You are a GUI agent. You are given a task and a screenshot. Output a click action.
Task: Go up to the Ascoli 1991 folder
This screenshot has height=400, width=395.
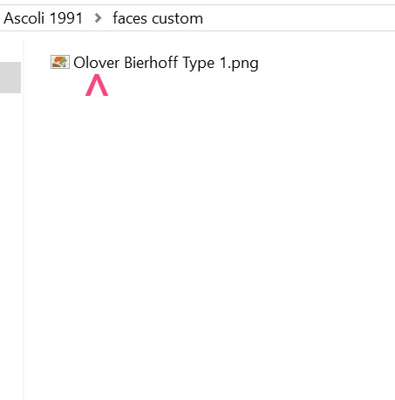tap(44, 18)
